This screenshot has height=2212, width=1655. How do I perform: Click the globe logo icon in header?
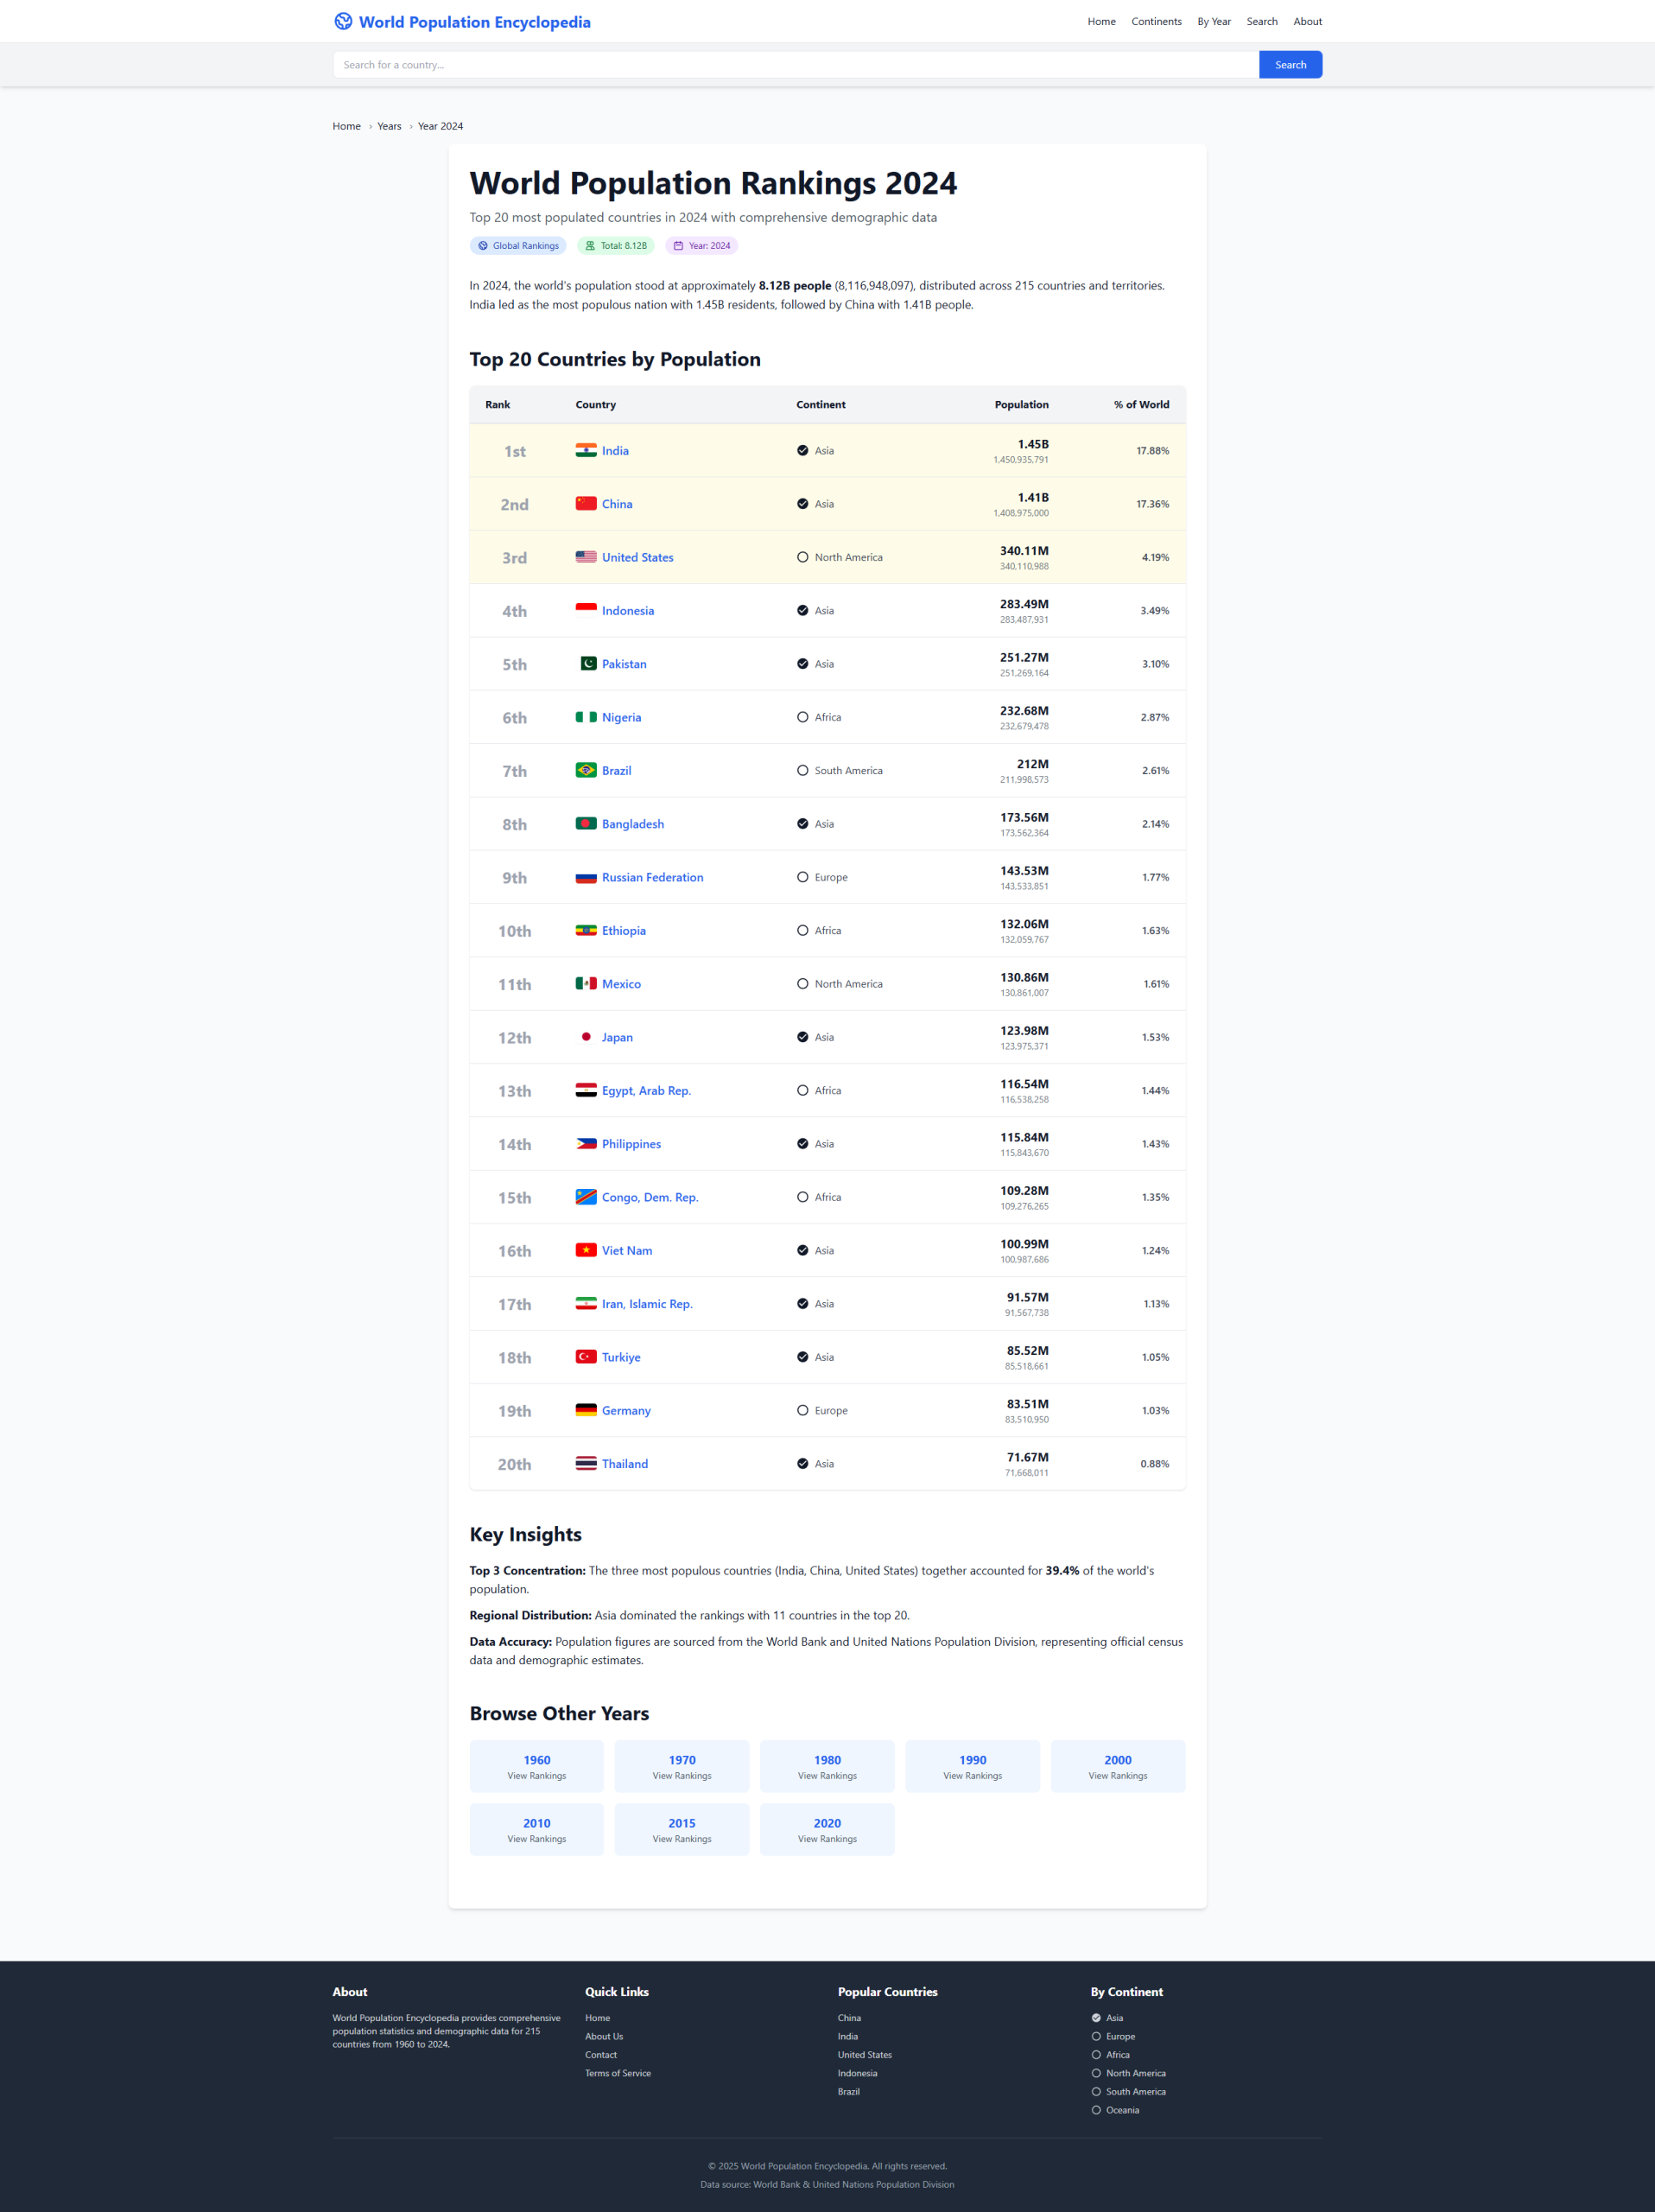[x=343, y=21]
